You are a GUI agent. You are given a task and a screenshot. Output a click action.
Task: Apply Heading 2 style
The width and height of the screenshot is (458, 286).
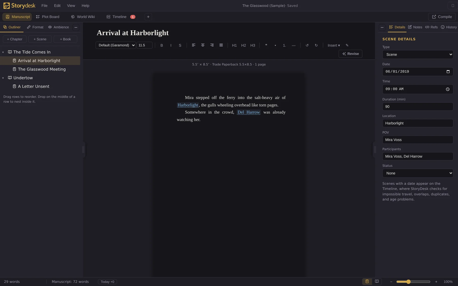click(244, 45)
